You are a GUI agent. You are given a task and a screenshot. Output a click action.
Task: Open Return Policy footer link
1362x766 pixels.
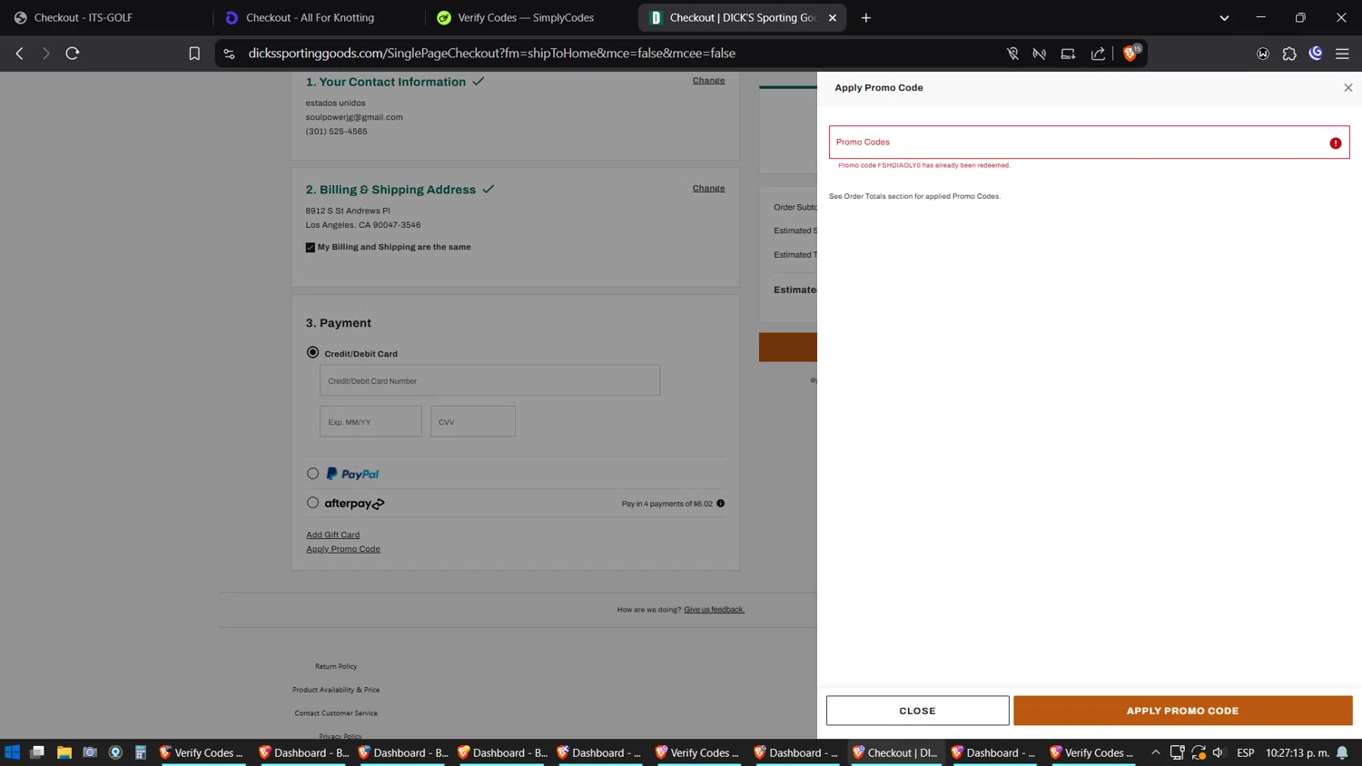[336, 666]
